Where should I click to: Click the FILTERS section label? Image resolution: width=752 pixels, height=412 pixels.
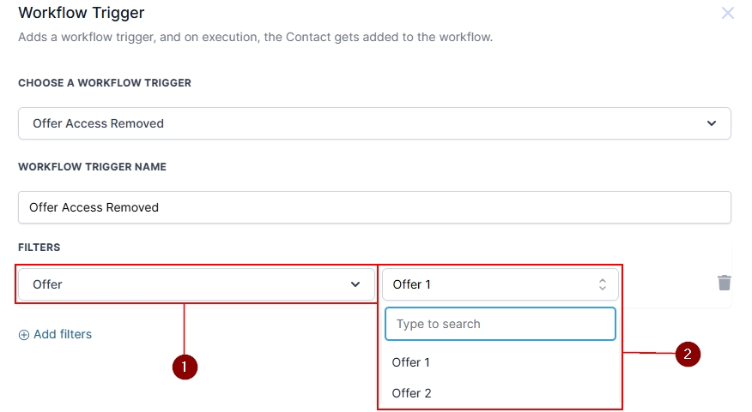[x=39, y=248]
